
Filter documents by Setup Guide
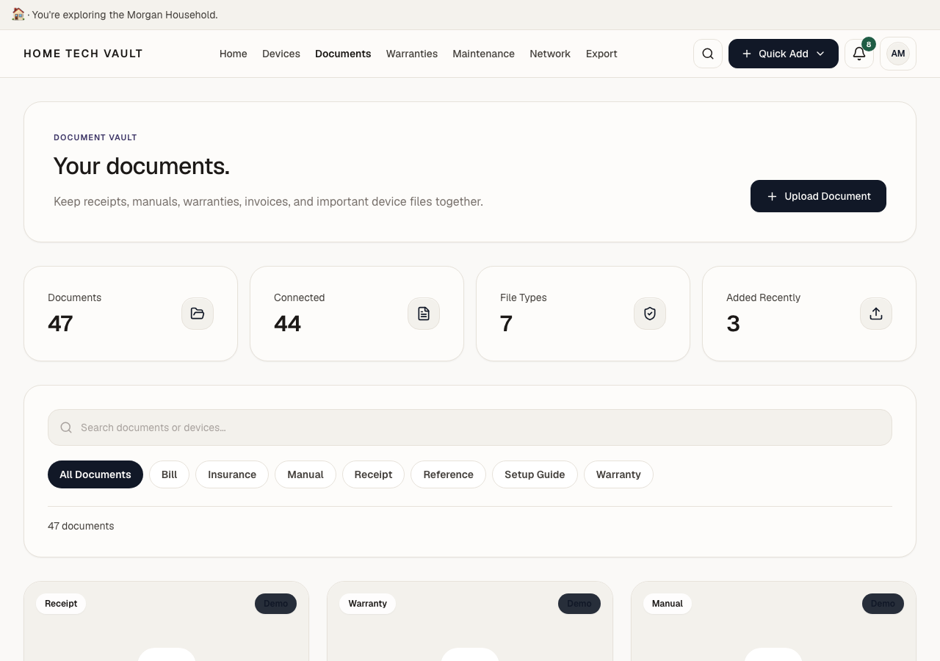(535, 474)
